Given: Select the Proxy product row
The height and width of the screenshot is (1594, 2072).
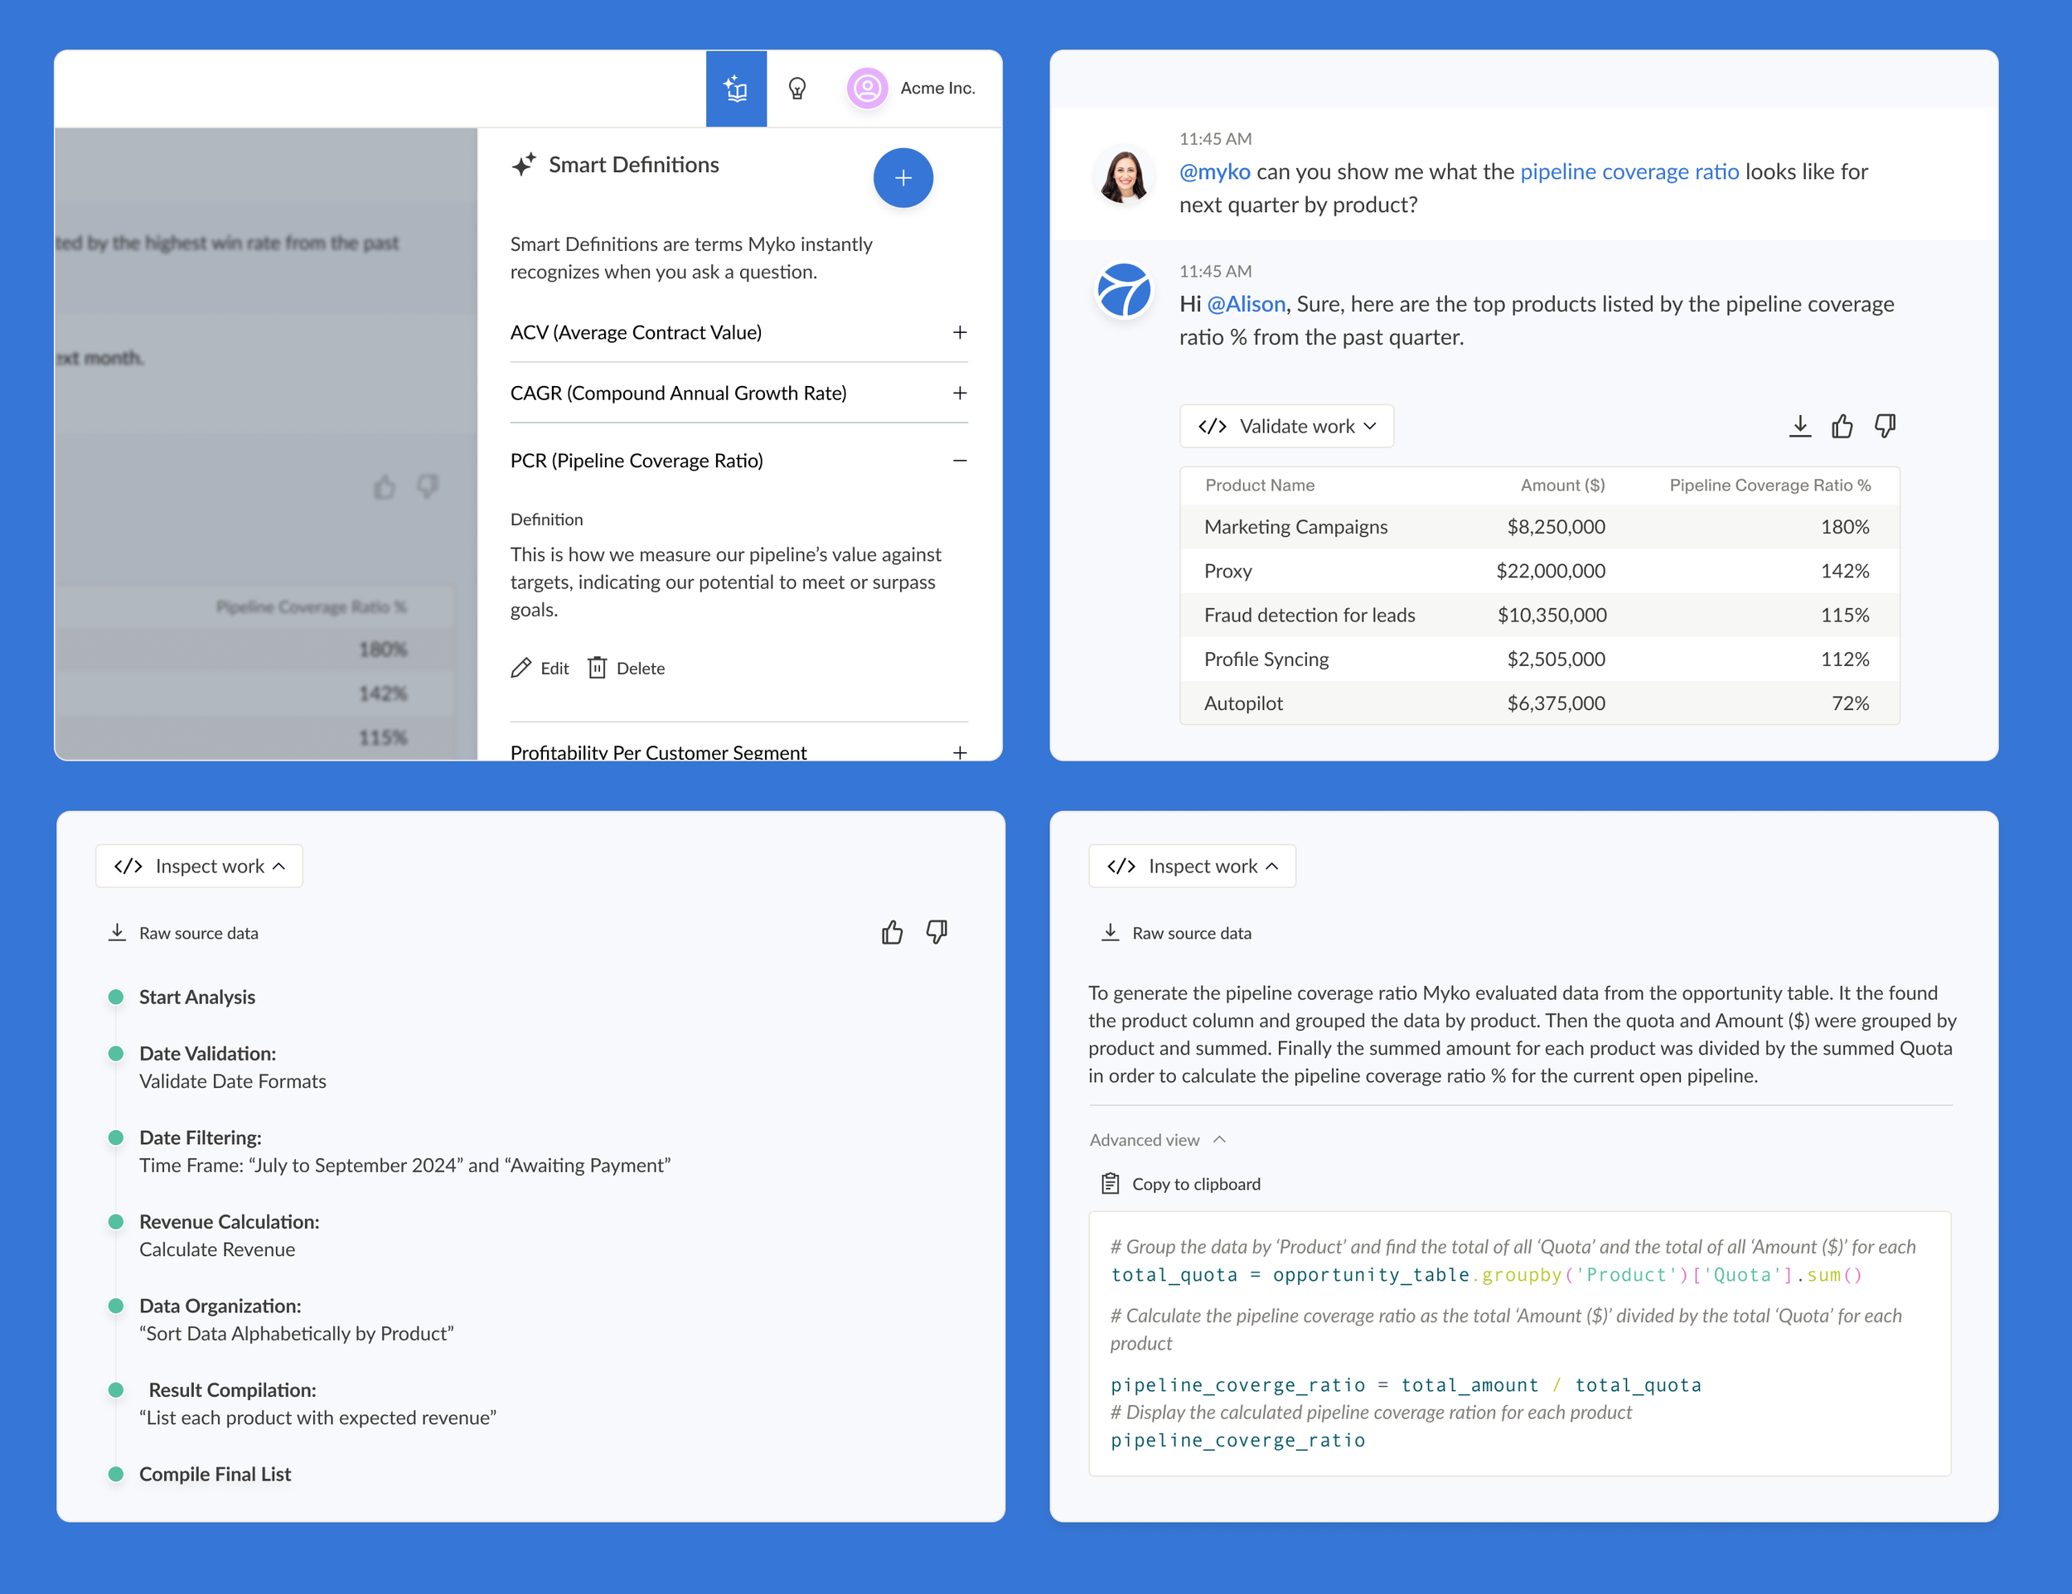Looking at the screenshot, I should pos(1539,571).
